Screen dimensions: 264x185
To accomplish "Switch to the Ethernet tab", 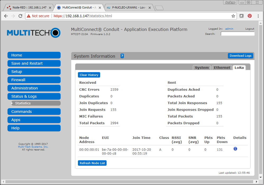I will click(222, 68).
